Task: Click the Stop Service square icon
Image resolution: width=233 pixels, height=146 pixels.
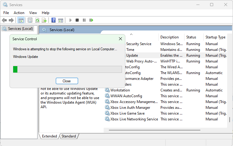Action: 77,20
